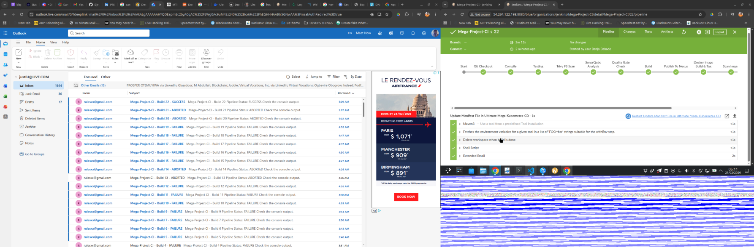Switch to the Other inbox tab
Viewport: 754px width, 247px height.
[x=106, y=77]
